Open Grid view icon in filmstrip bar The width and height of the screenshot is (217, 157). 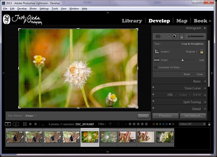[x=25, y=124]
